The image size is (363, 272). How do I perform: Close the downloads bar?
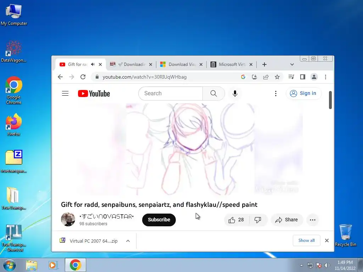(x=326, y=240)
